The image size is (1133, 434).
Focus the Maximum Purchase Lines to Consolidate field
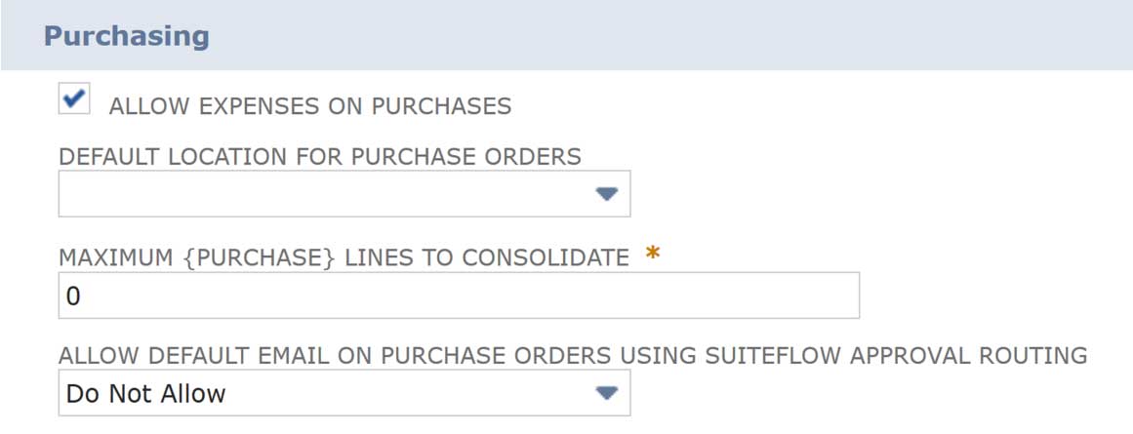coord(459,296)
